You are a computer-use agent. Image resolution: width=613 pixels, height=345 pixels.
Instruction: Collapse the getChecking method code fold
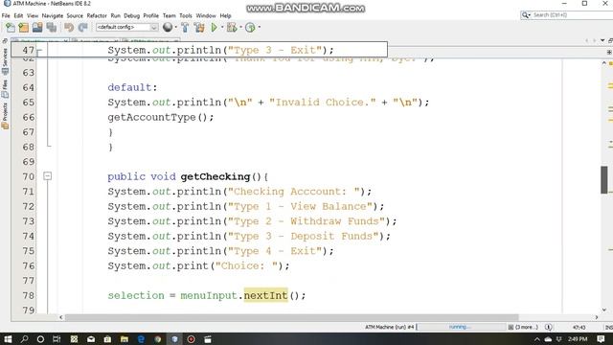(x=47, y=176)
